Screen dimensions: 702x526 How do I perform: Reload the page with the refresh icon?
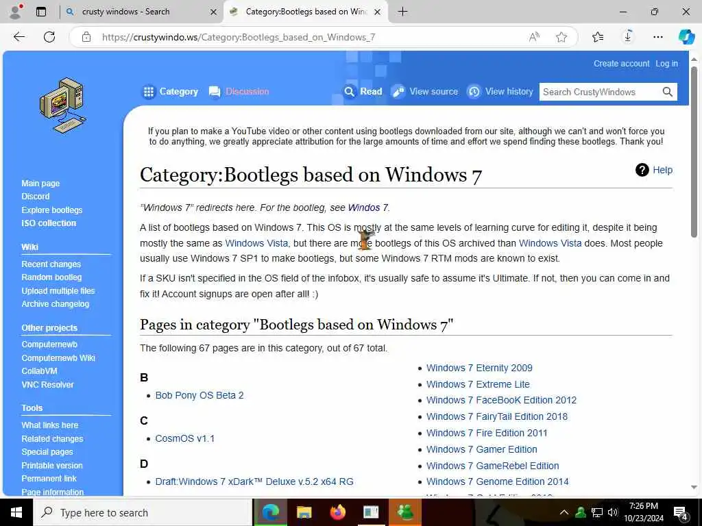[x=49, y=37]
